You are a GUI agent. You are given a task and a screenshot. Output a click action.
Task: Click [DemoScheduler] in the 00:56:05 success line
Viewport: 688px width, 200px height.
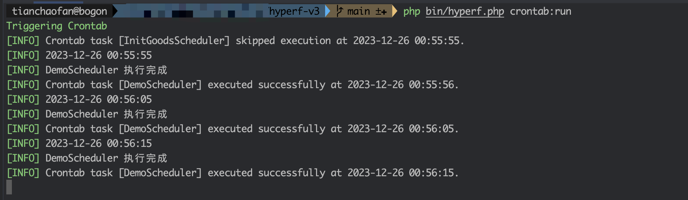(160, 129)
